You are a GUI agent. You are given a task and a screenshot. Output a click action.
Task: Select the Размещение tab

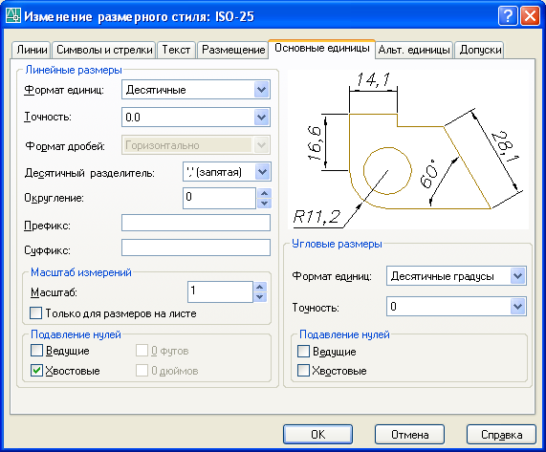tap(233, 50)
